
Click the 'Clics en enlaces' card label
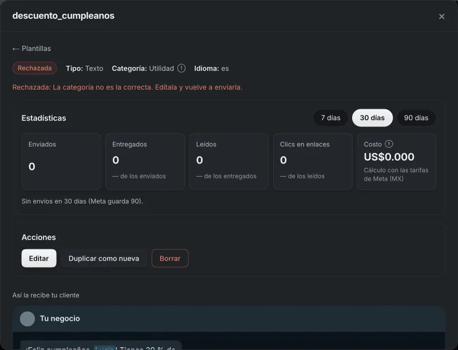click(305, 144)
